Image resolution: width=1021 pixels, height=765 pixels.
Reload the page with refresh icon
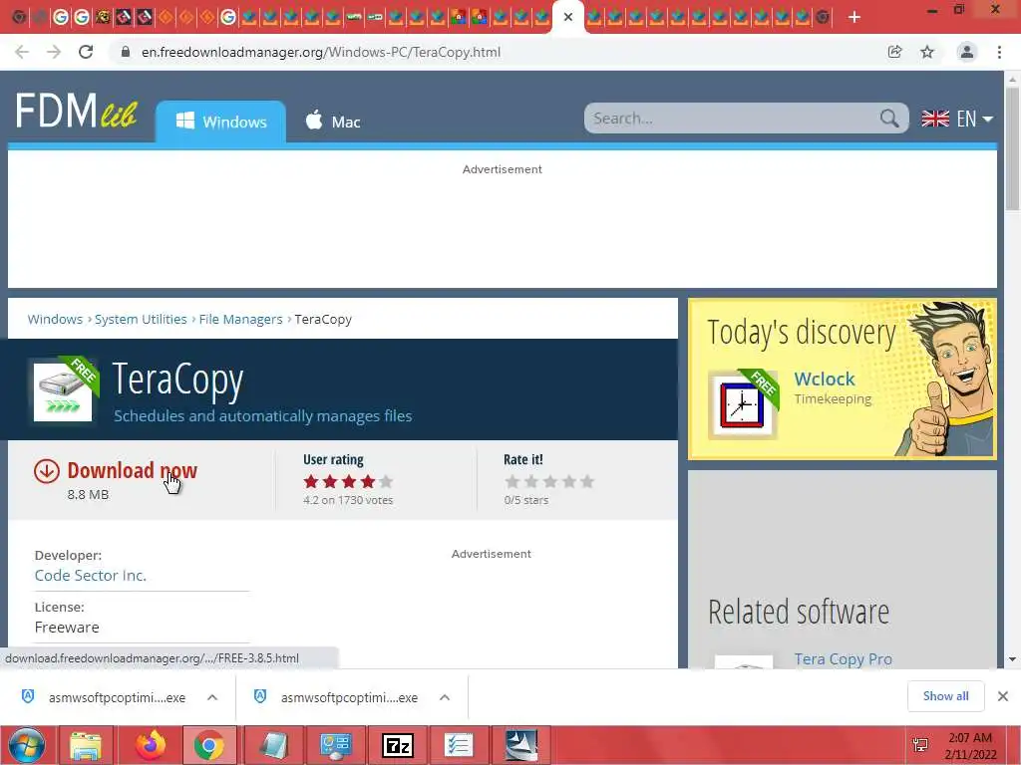pyautogui.click(x=86, y=52)
